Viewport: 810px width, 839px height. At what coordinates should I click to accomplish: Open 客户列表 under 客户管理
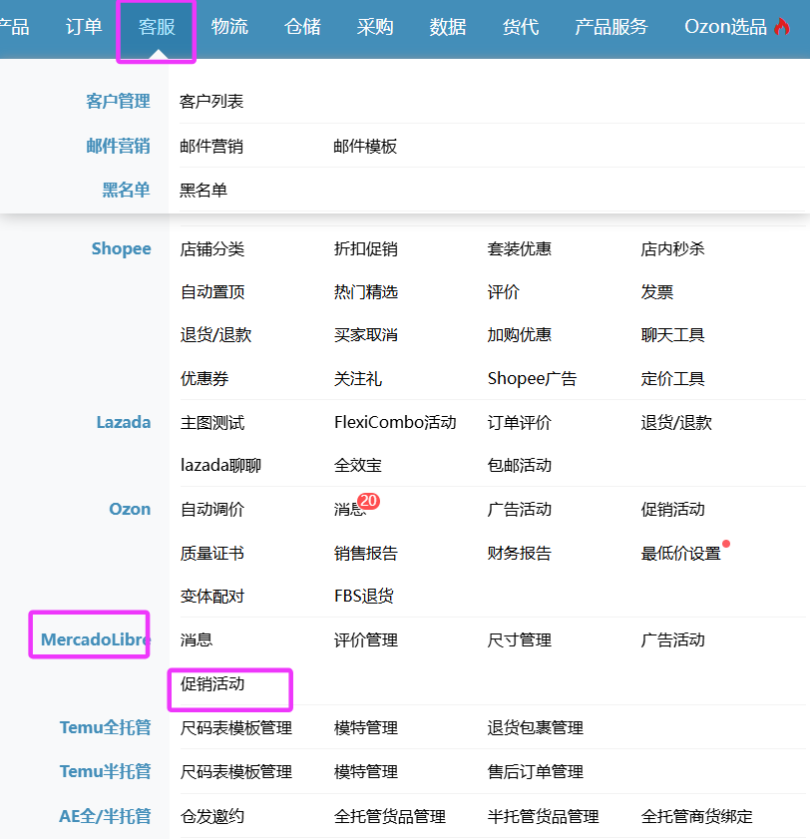(x=211, y=102)
